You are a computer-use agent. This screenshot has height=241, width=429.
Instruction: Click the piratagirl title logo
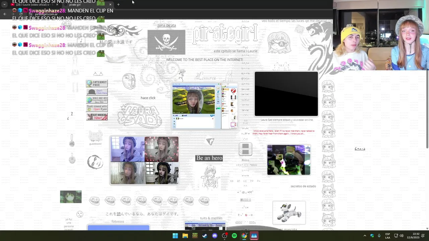tap(225, 33)
